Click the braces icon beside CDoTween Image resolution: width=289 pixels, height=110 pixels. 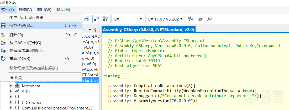(x=17, y=102)
